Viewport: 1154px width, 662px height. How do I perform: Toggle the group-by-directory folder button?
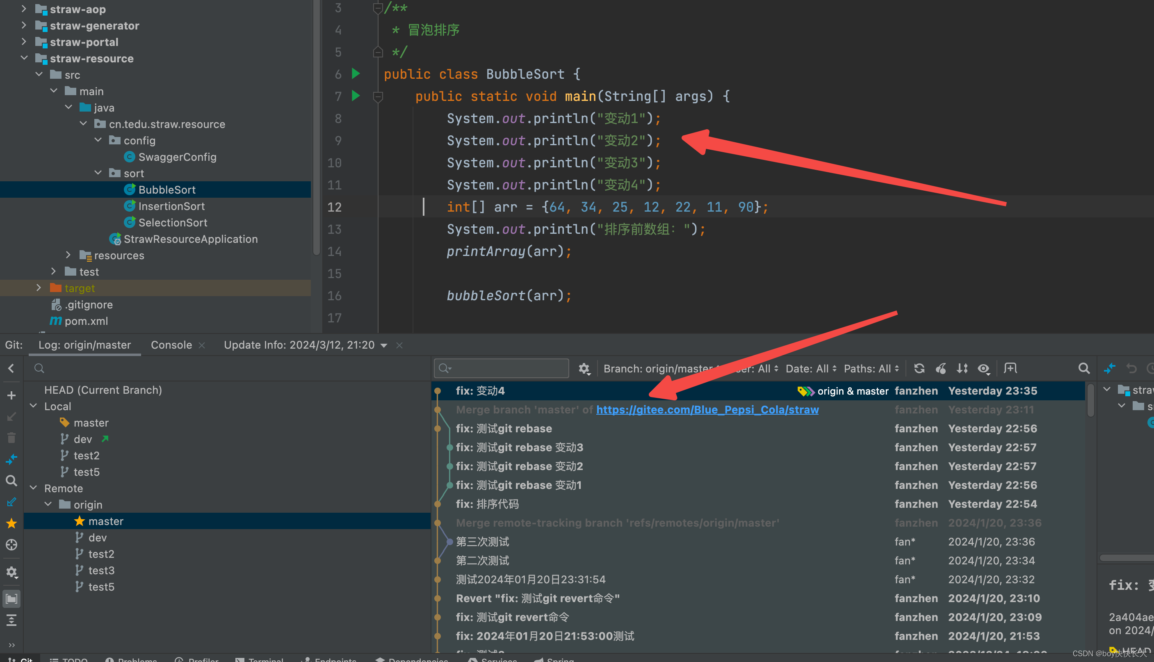(x=11, y=599)
